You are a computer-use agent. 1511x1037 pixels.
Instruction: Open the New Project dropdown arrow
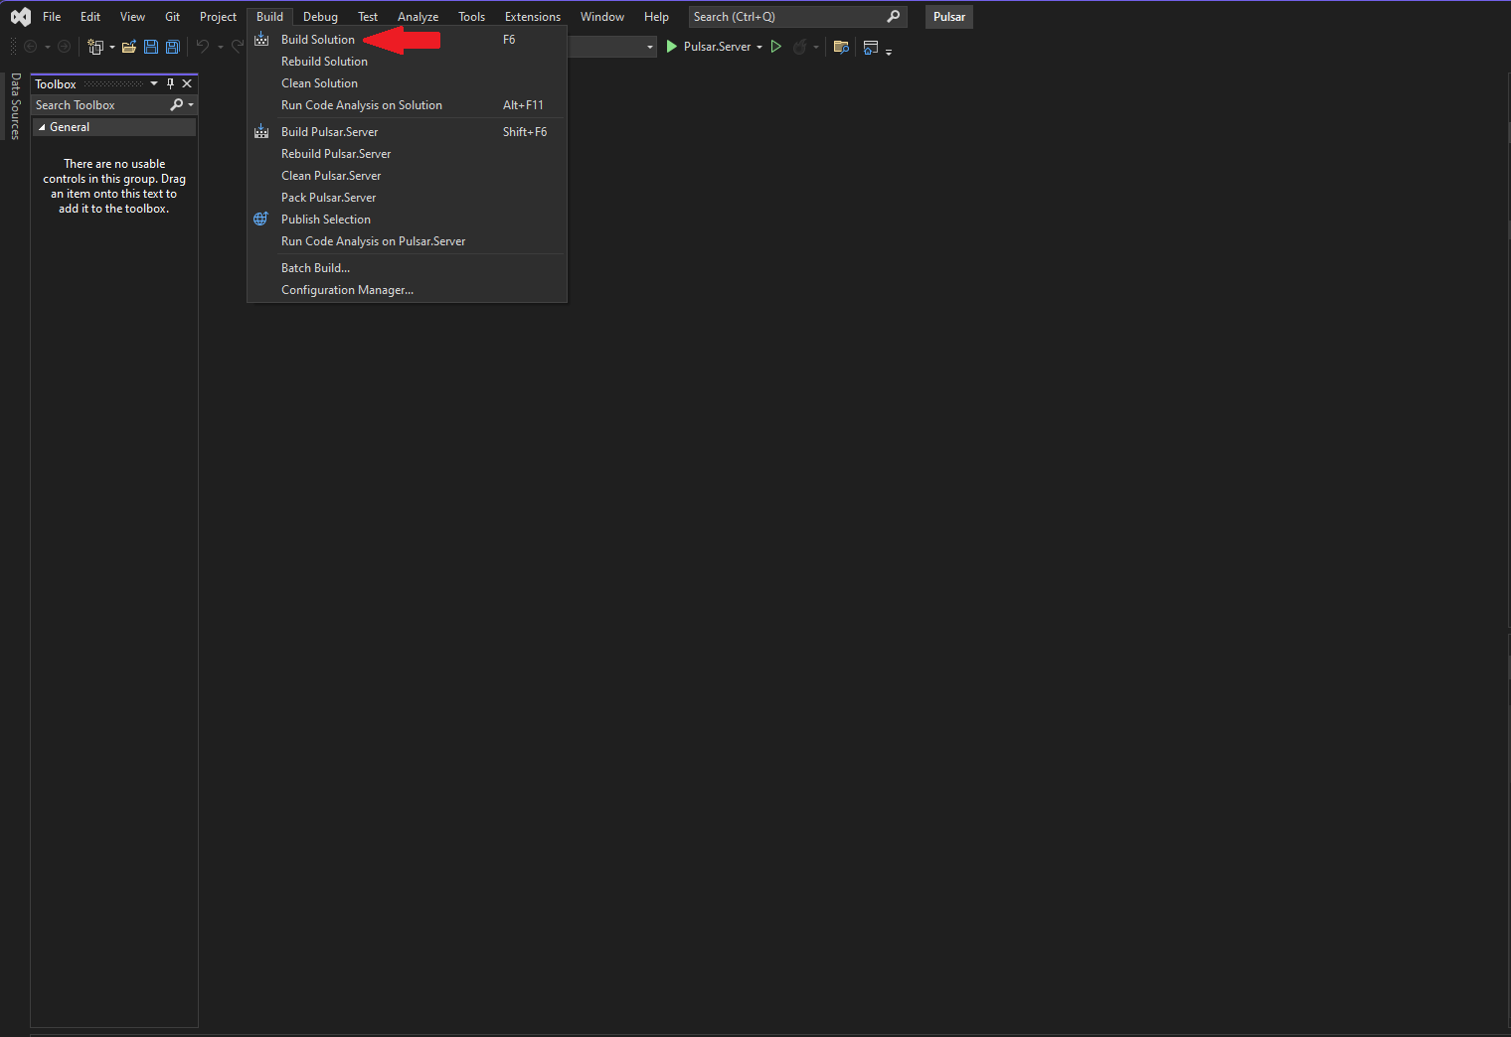pyautogui.click(x=112, y=48)
